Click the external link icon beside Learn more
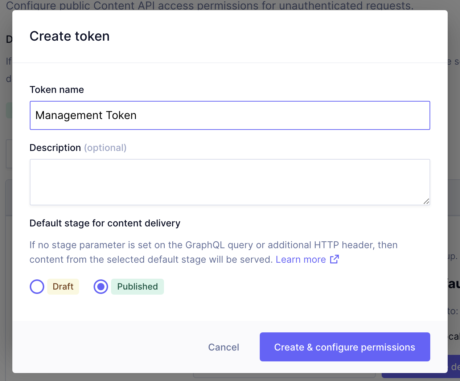This screenshot has width=460, height=381. pyautogui.click(x=335, y=259)
